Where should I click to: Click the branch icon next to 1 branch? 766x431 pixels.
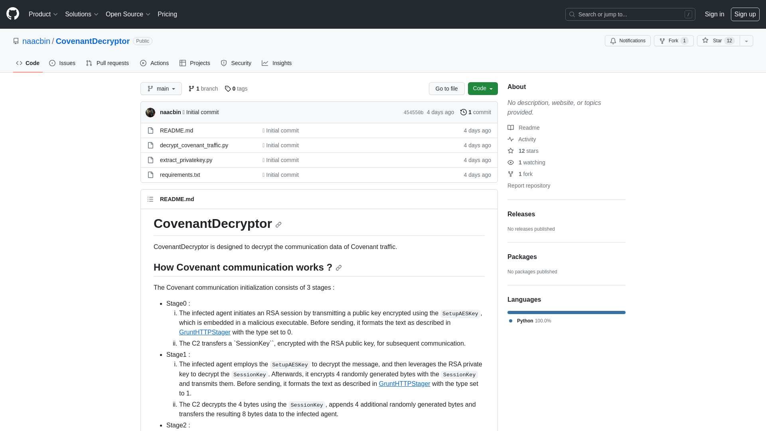[191, 89]
